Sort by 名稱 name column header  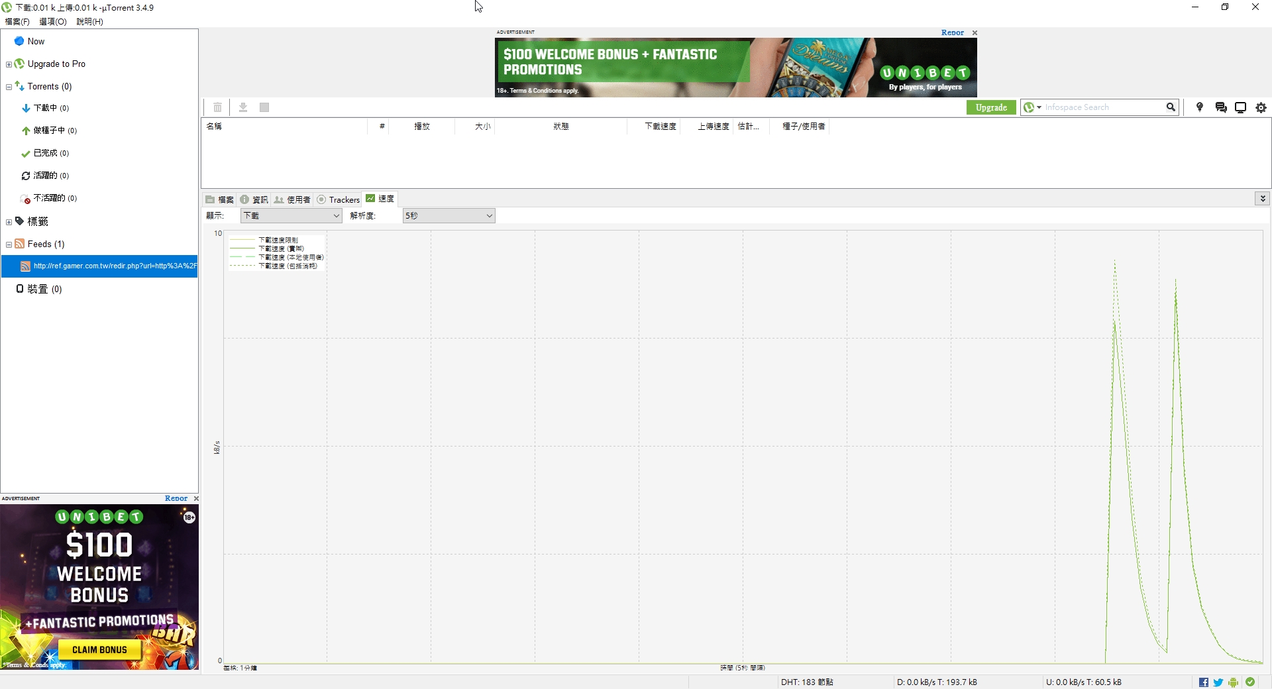coord(285,126)
